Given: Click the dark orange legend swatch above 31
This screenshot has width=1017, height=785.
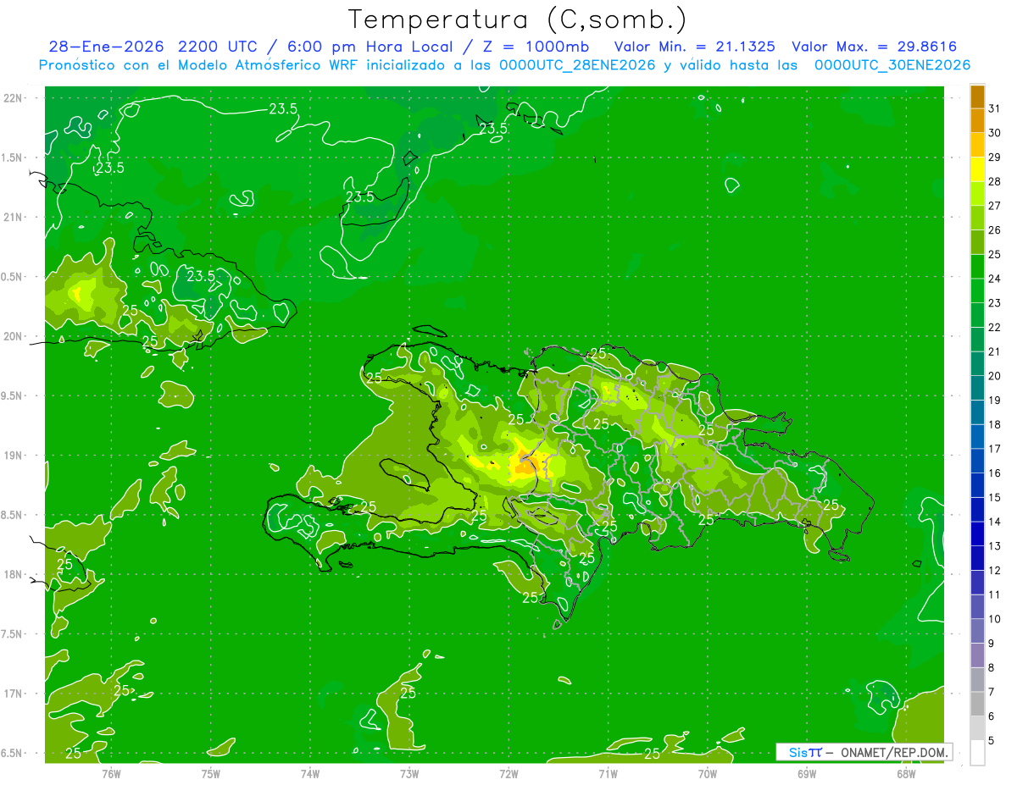Looking at the screenshot, I should 977,97.
